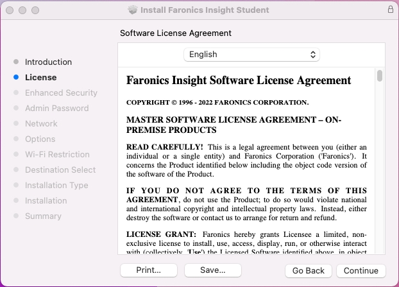Open the English language dropdown
This screenshot has width=399, height=287.
click(251, 55)
